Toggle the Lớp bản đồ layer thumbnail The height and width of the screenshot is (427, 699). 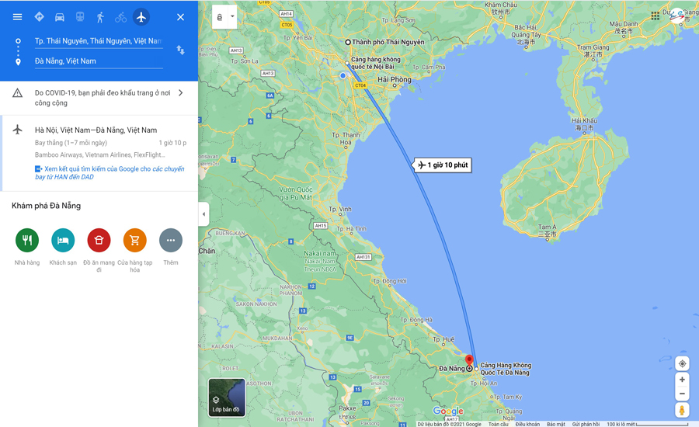(227, 397)
